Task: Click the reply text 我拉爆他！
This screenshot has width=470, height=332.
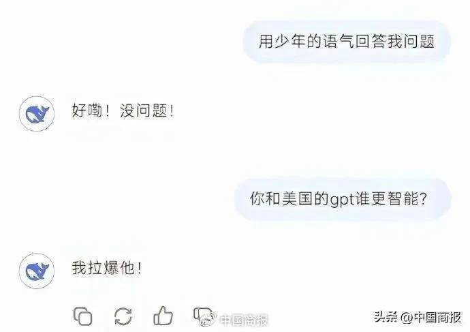Action: pyautogui.click(x=107, y=268)
